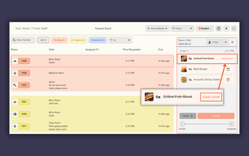Click the housekeeping icon for room 1128
Viewport: 249px width, 156px height.
pyautogui.click(x=15, y=73)
